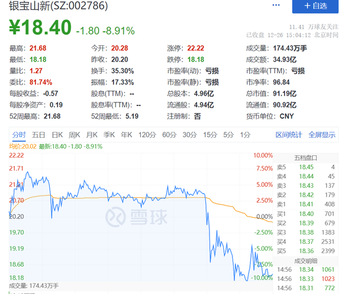Click 换手 value 35.30%

(123, 71)
